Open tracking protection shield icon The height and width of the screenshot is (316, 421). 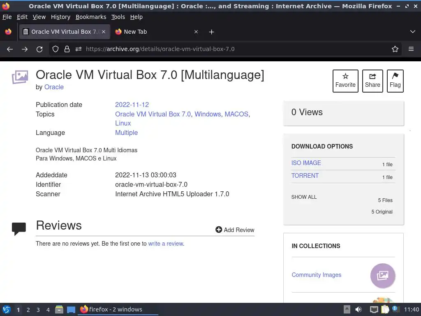pyautogui.click(x=56, y=49)
